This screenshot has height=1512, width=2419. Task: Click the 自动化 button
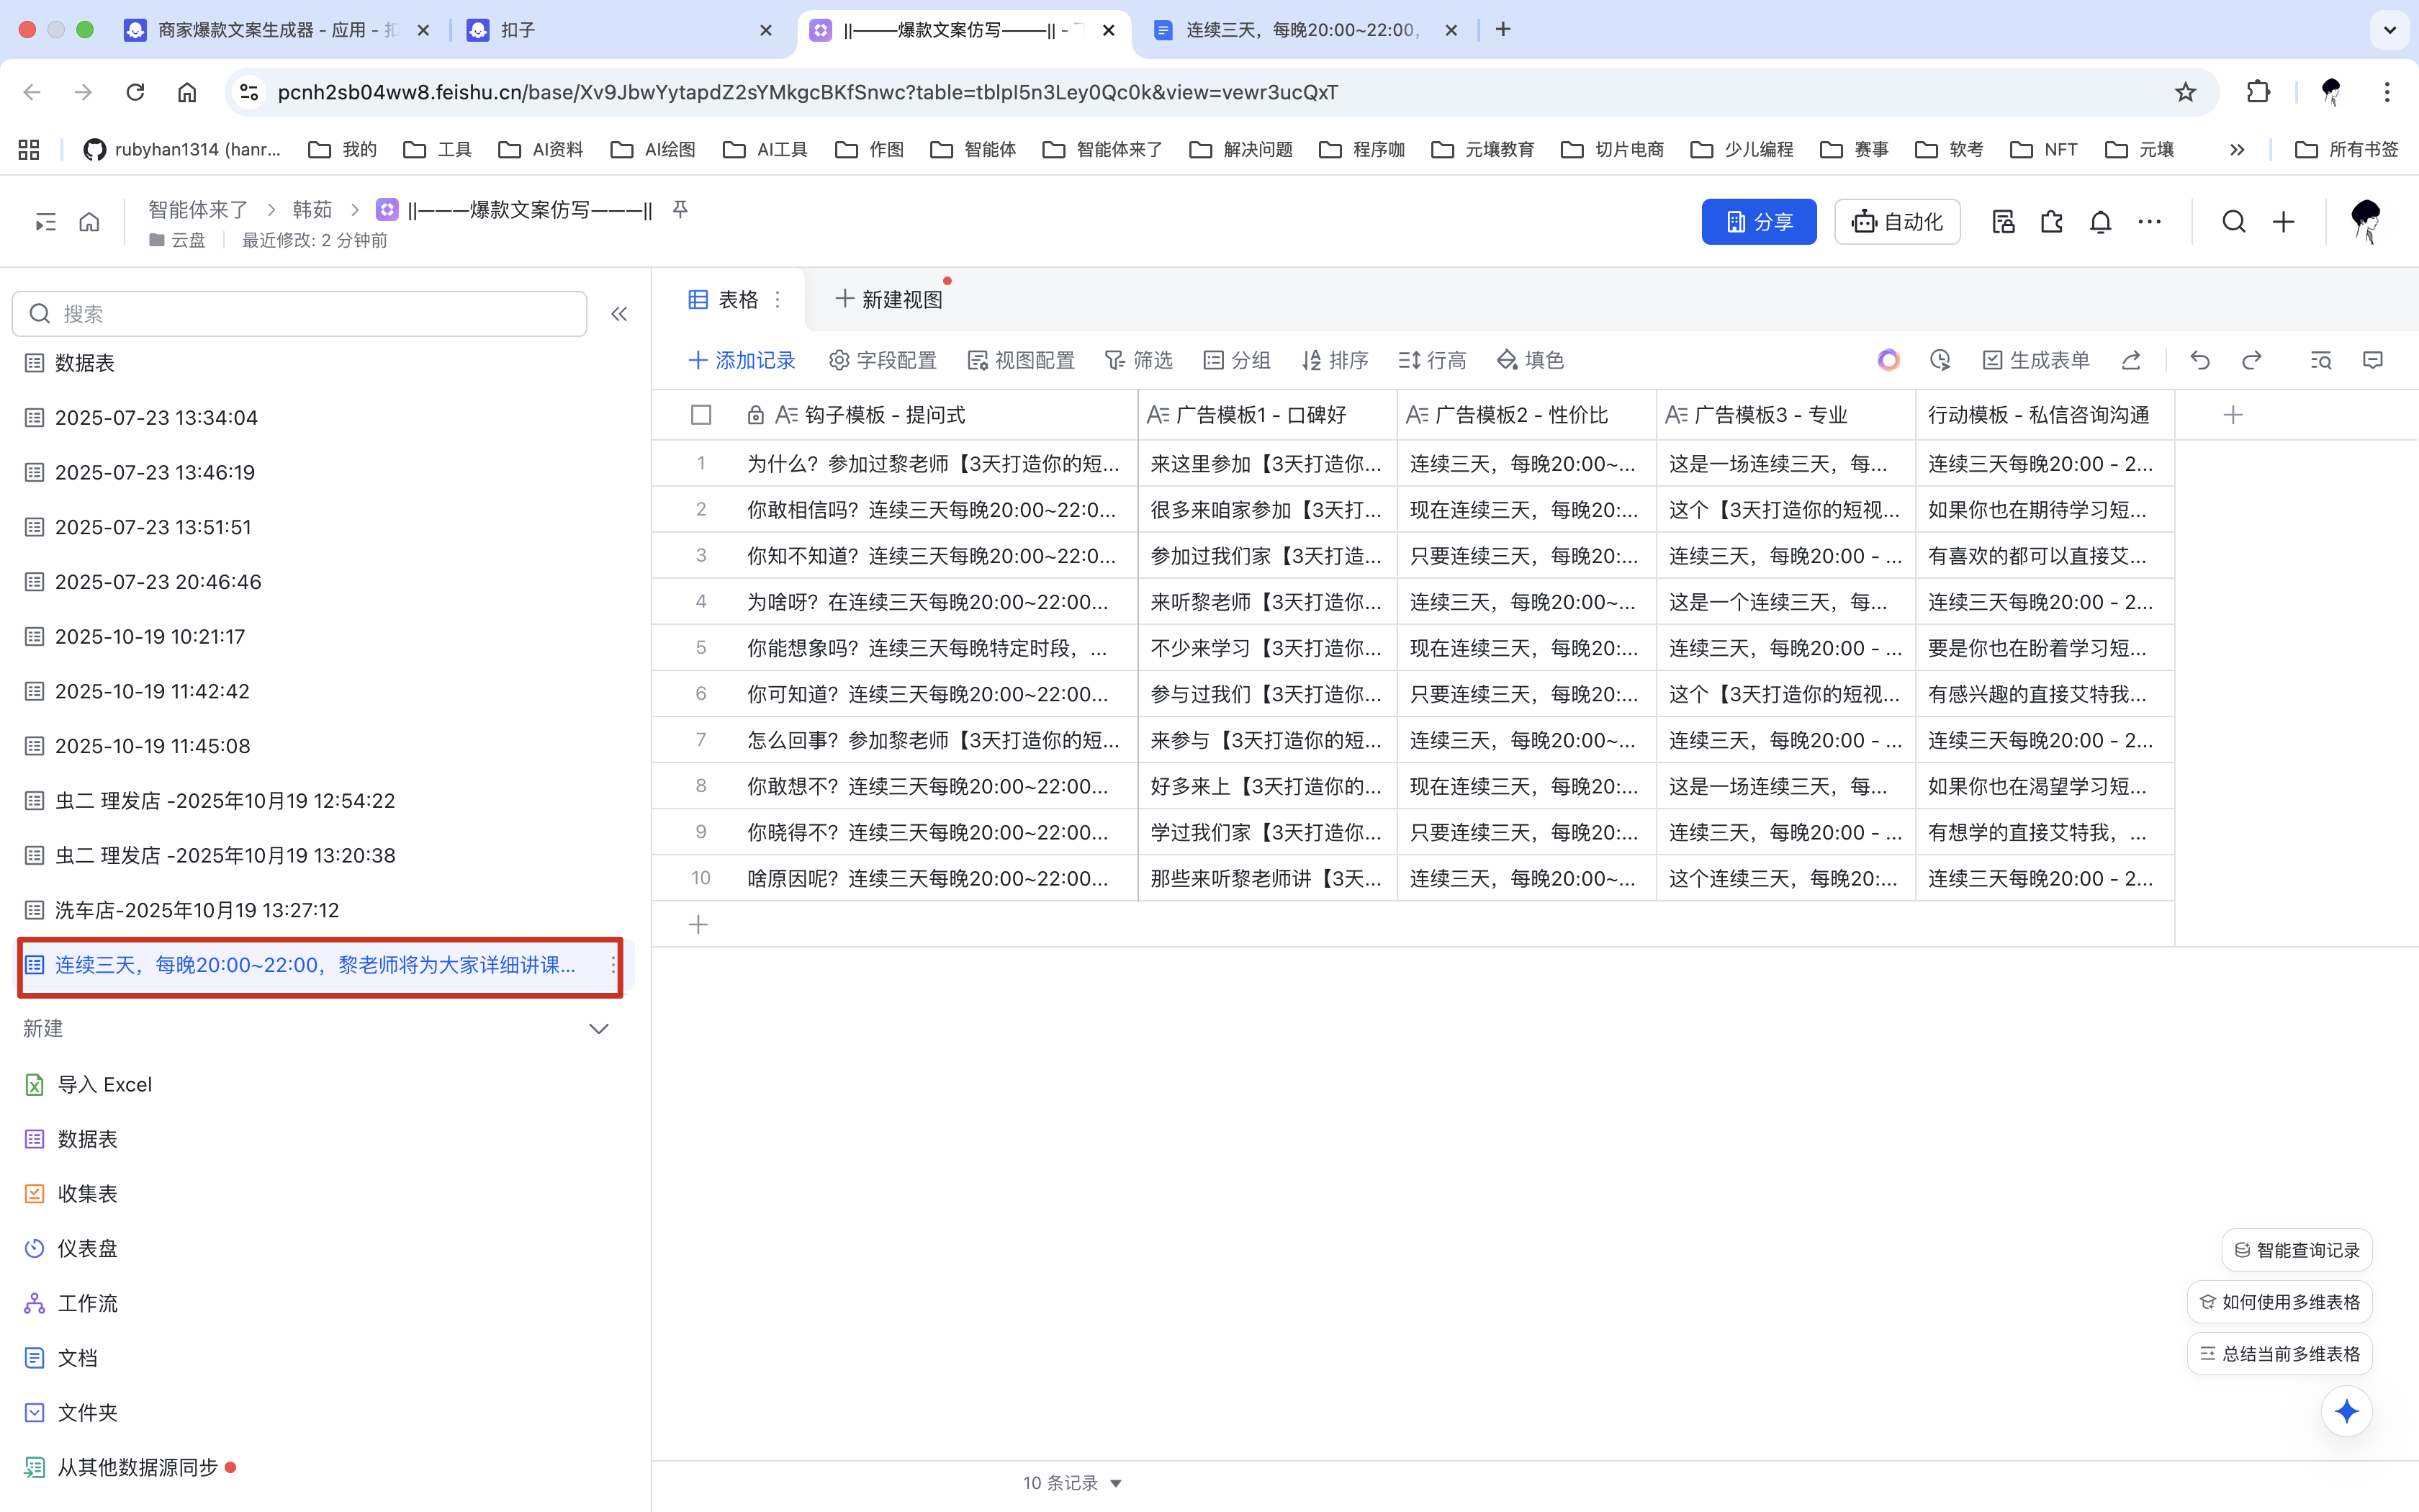pos(1896,222)
